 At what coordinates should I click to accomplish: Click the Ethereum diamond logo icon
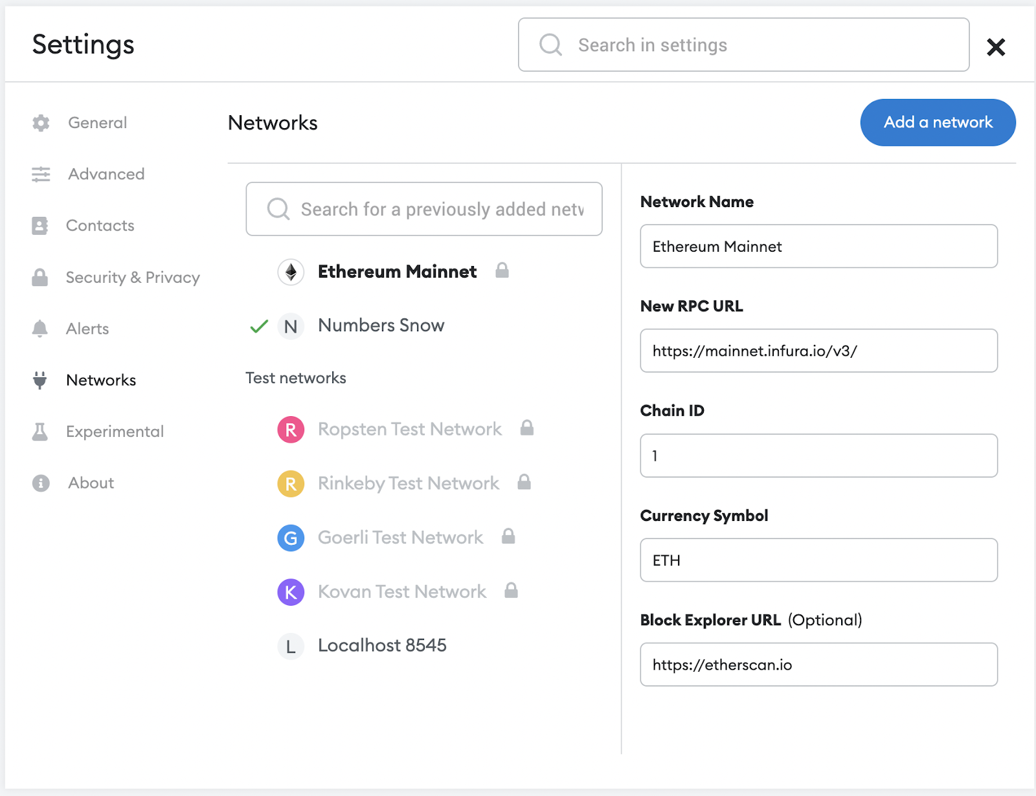pos(291,272)
